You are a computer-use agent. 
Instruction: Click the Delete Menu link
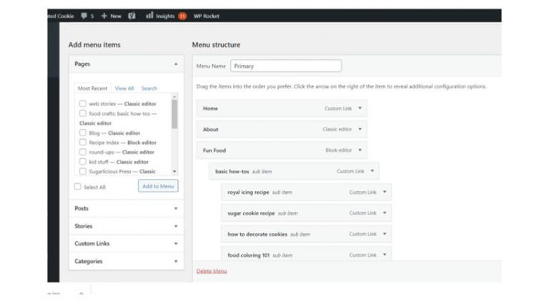[211, 271]
